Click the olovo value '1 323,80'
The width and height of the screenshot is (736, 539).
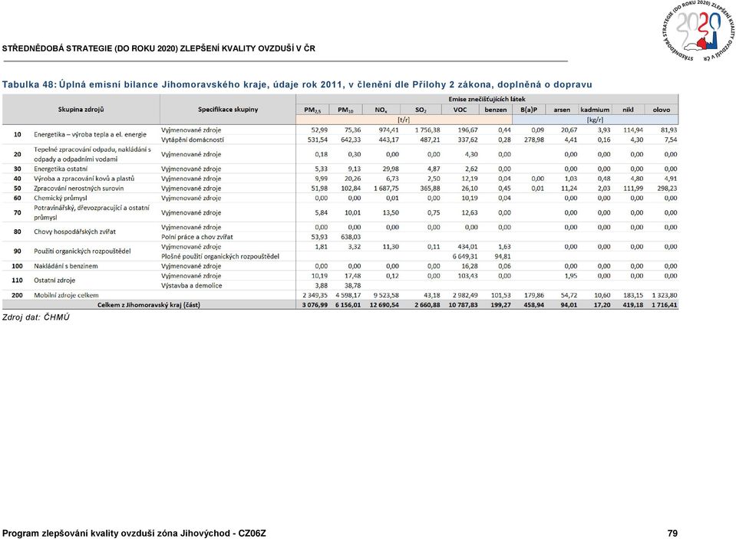coord(664,295)
